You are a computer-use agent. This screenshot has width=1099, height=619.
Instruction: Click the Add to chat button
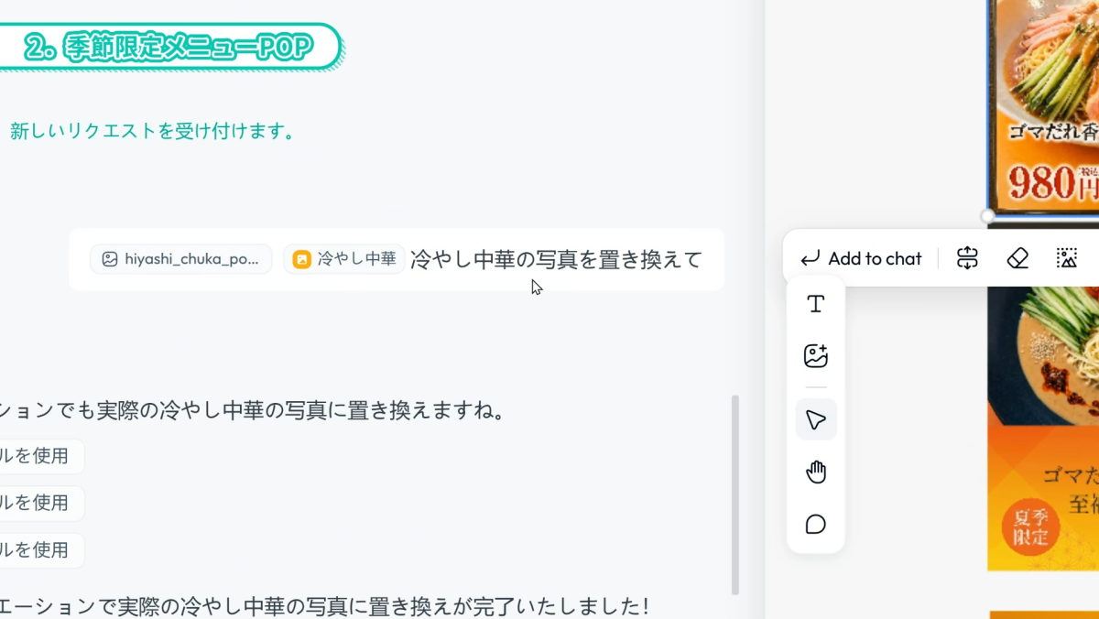pos(861,259)
